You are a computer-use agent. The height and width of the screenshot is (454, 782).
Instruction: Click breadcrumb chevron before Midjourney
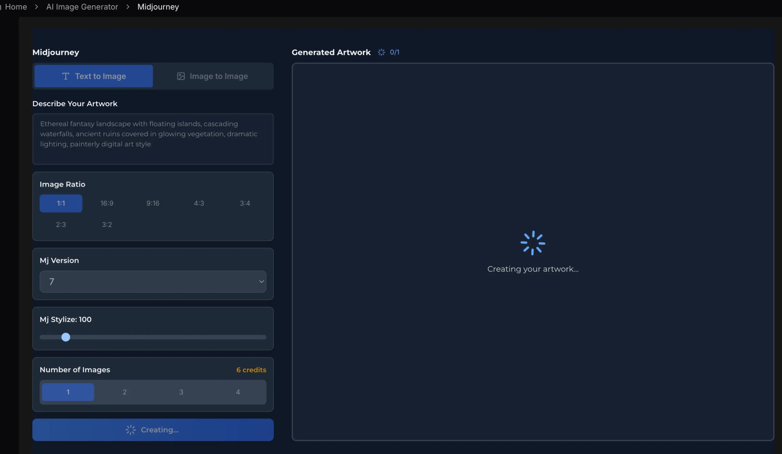(x=128, y=7)
